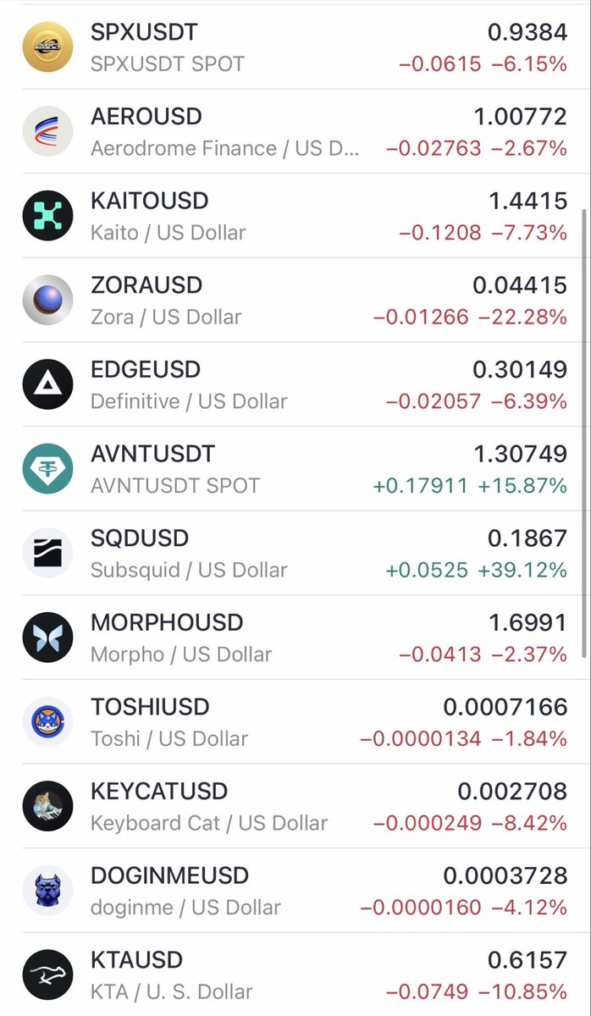
Task: Tap the SPXUSDT gold coin icon
Action: click(47, 47)
